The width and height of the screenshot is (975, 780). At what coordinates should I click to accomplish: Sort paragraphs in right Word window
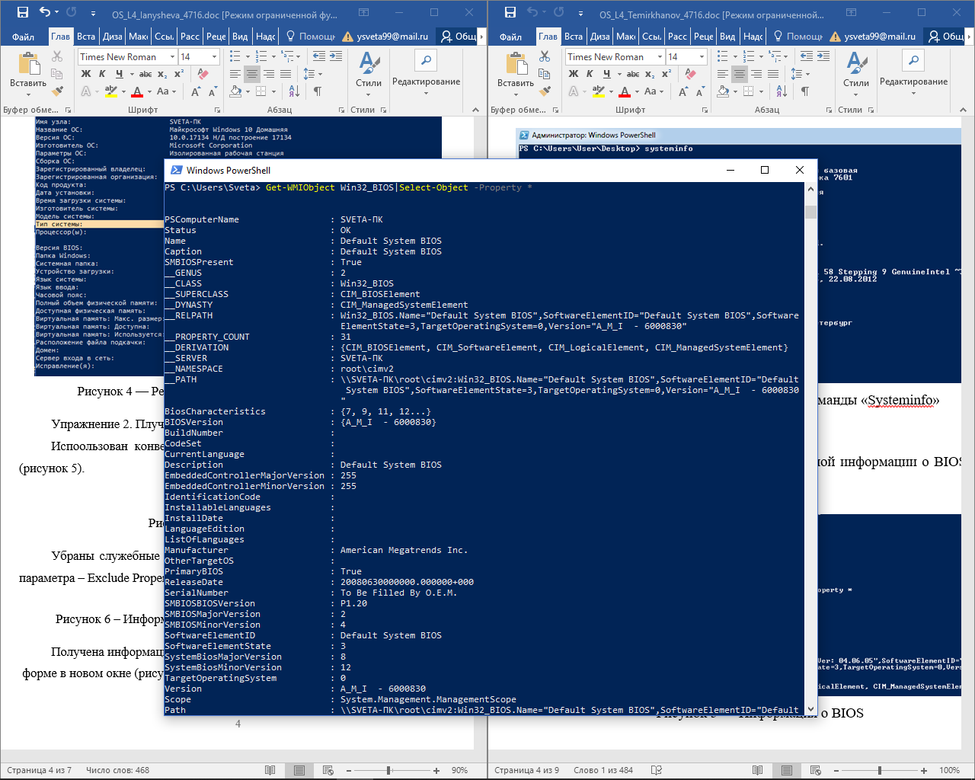pos(782,91)
